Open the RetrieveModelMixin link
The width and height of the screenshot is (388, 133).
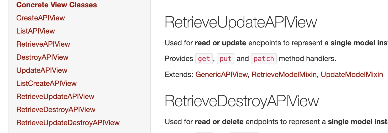284,75
